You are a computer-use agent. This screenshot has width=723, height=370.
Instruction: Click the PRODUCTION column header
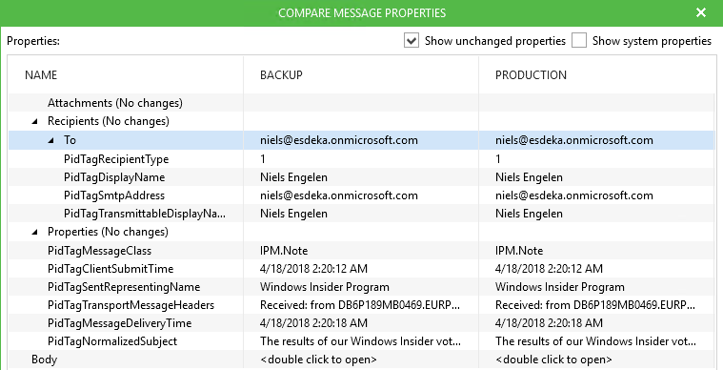(531, 75)
